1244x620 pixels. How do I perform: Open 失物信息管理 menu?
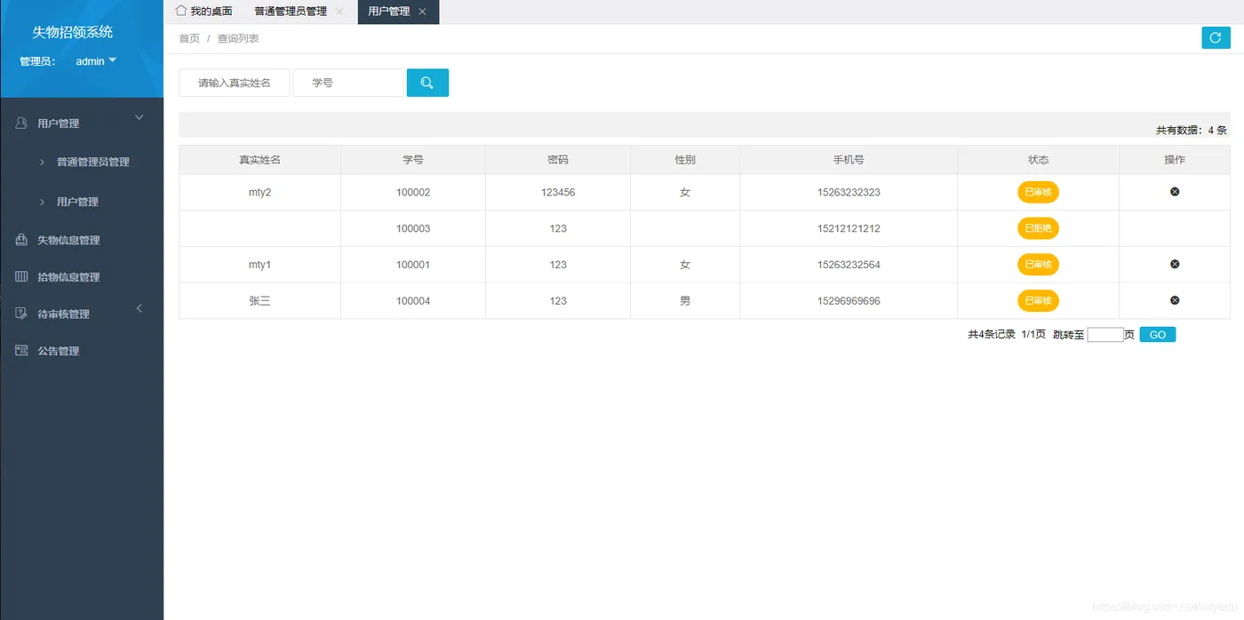click(x=68, y=240)
